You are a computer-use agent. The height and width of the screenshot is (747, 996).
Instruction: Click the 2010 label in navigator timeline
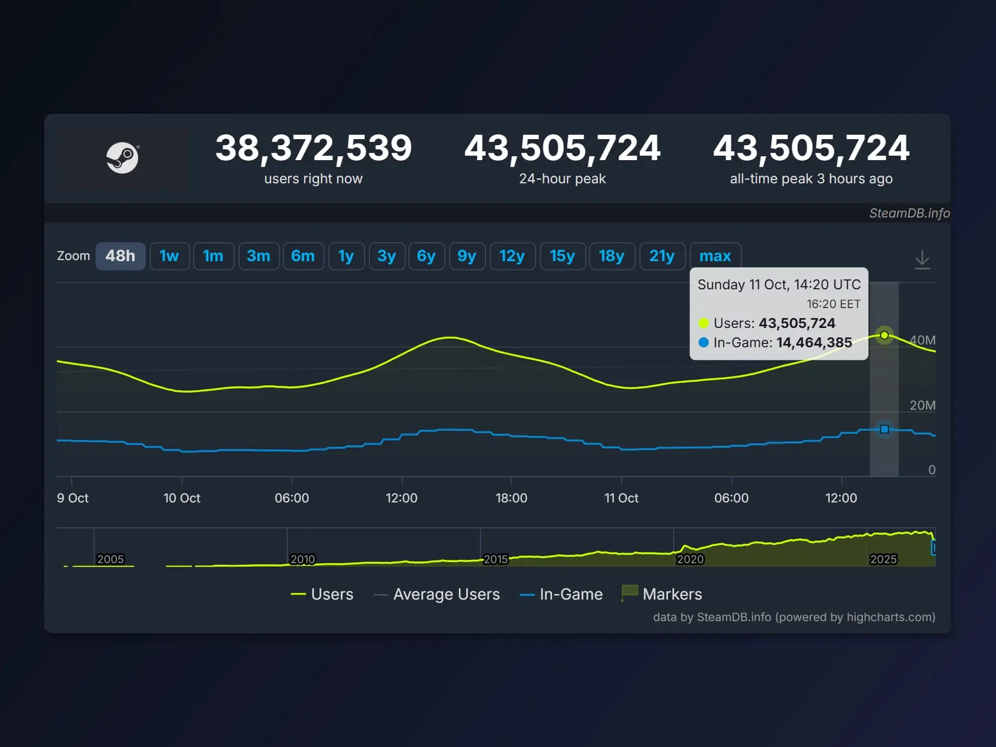click(x=303, y=559)
